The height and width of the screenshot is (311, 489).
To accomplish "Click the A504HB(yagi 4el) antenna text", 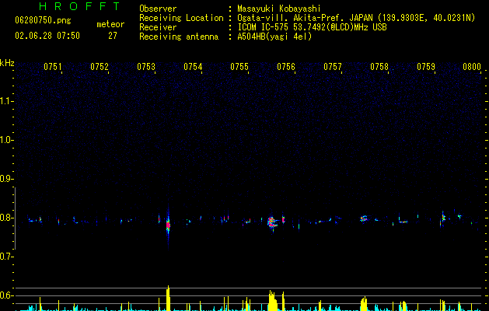I will click(274, 37).
